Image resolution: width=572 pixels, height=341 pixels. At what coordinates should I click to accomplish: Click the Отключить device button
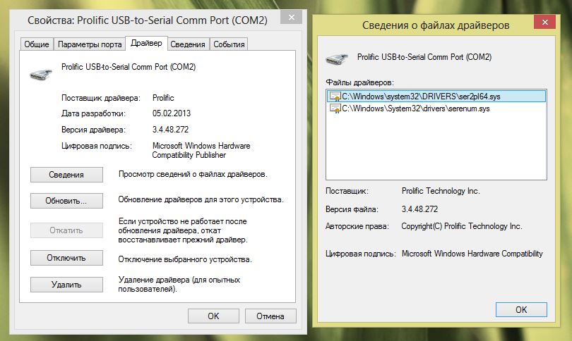pyautogui.click(x=66, y=258)
